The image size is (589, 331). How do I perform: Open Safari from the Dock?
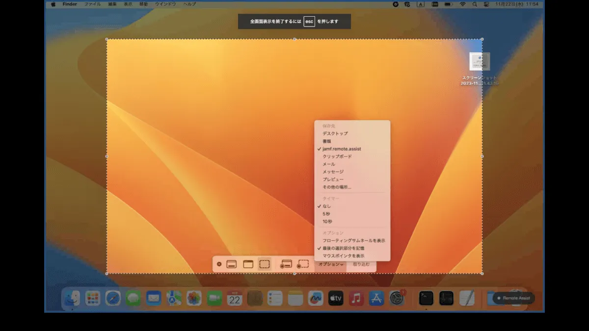pyautogui.click(x=113, y=298)
